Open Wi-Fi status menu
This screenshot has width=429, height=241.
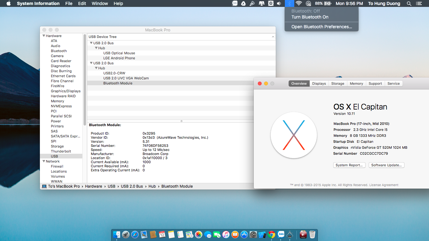coord(299,3)
